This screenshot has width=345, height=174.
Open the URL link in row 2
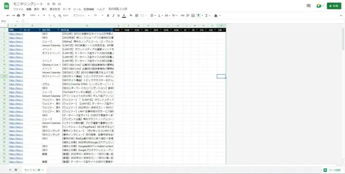click(16, 34)
